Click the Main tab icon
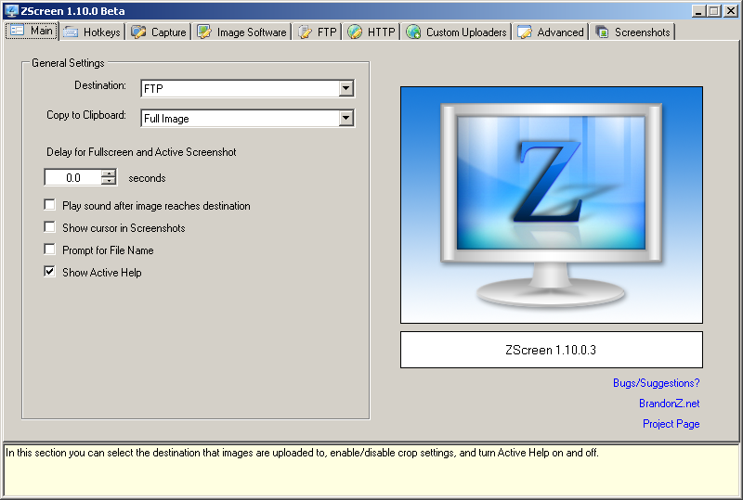 [x=18, y=31]
